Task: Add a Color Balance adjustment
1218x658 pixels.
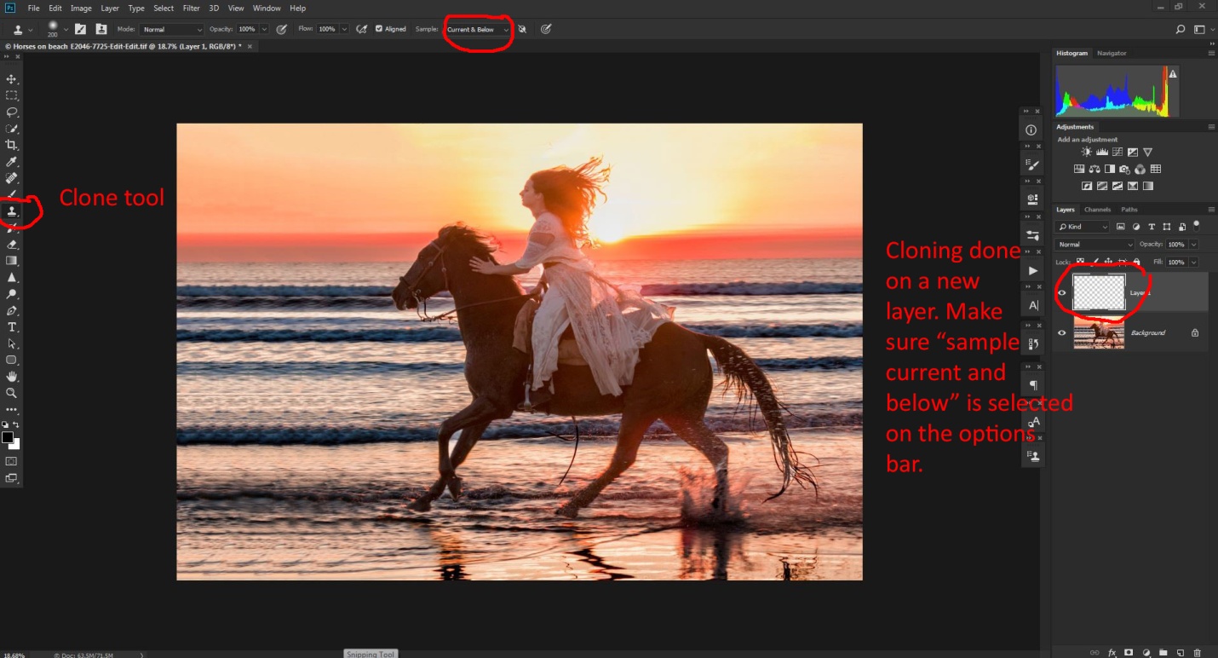Action: [1094, 169]
